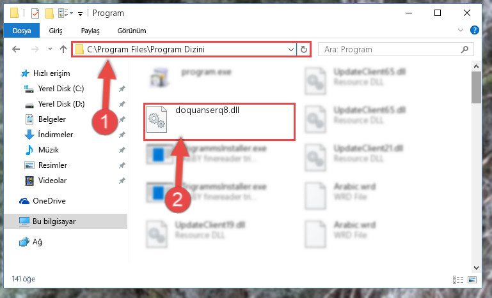The height and width of the screenshot is (298, 492).
Task: Navigate up one folder level
Action: 63,49
